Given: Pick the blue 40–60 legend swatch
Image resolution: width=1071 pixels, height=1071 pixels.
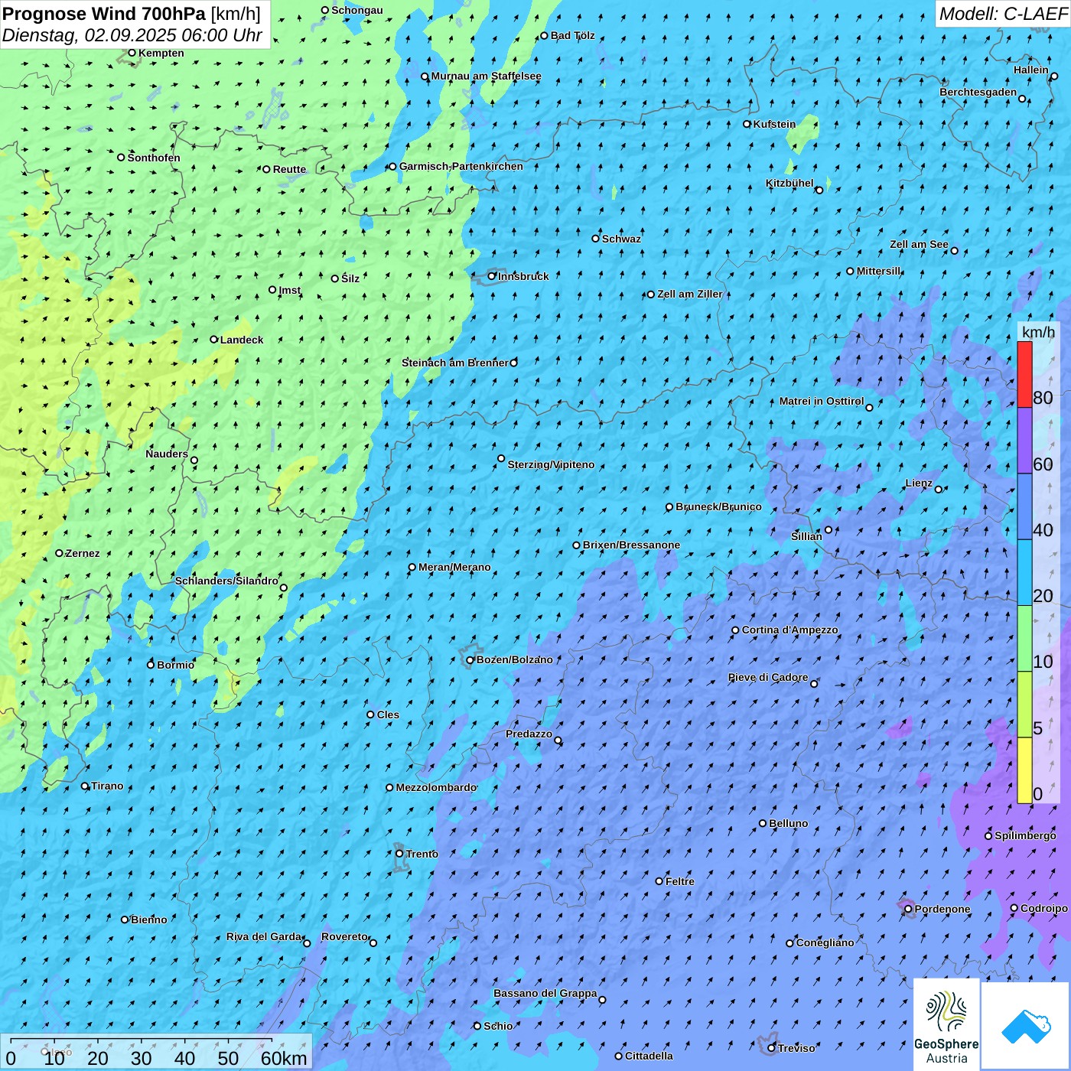Looking at the screenshot, I should [1024, 506].
